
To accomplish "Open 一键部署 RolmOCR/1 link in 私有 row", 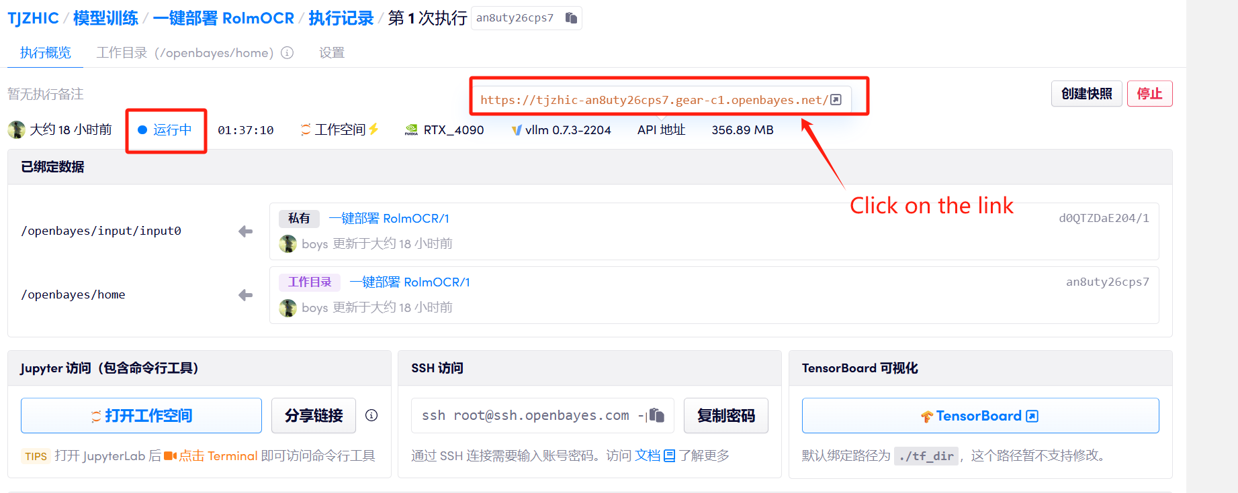I will coord(389,219).
